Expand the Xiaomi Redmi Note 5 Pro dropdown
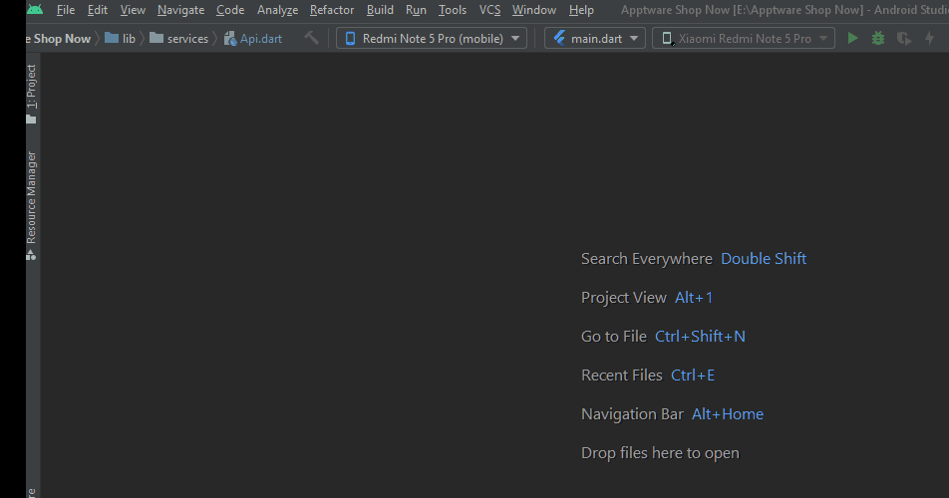 point(744,39)
